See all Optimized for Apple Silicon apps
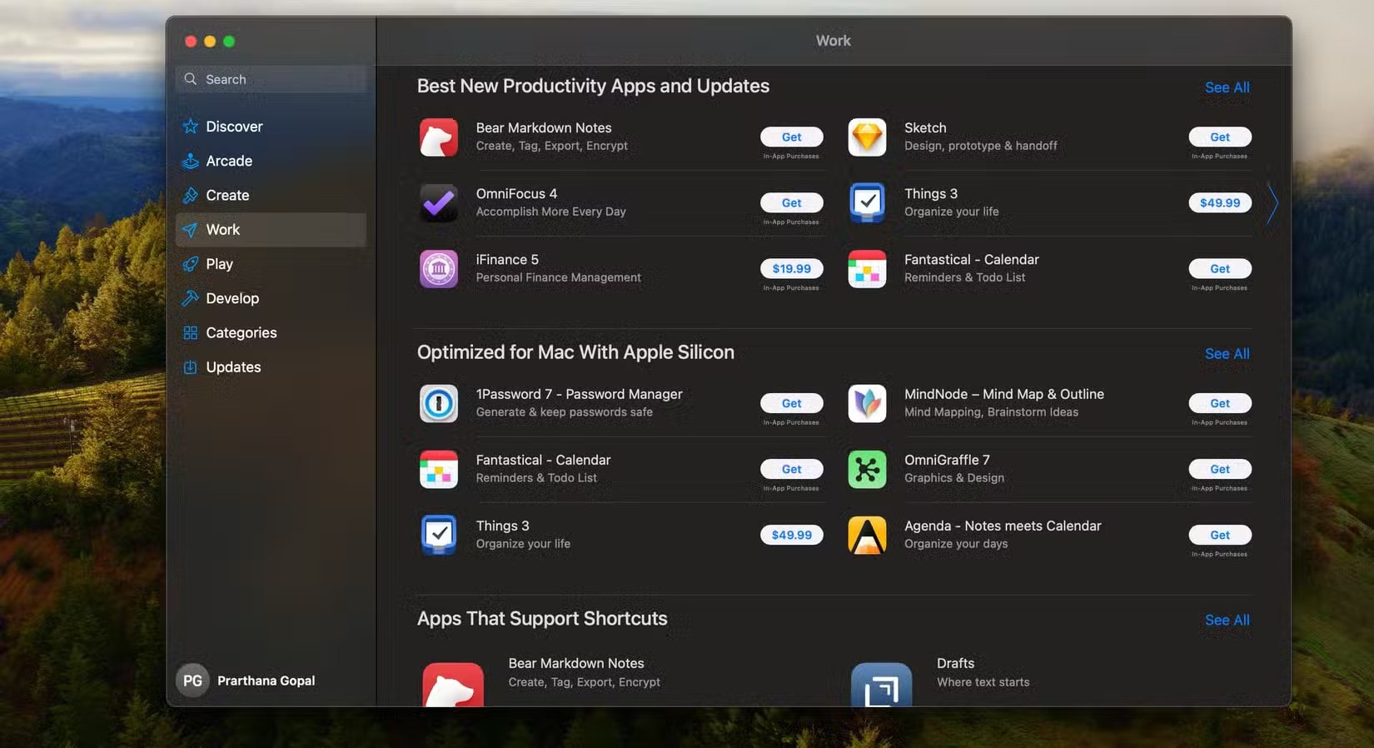Image resolution: width=1374 pixels, height=748 pixels. (1227, 354)
